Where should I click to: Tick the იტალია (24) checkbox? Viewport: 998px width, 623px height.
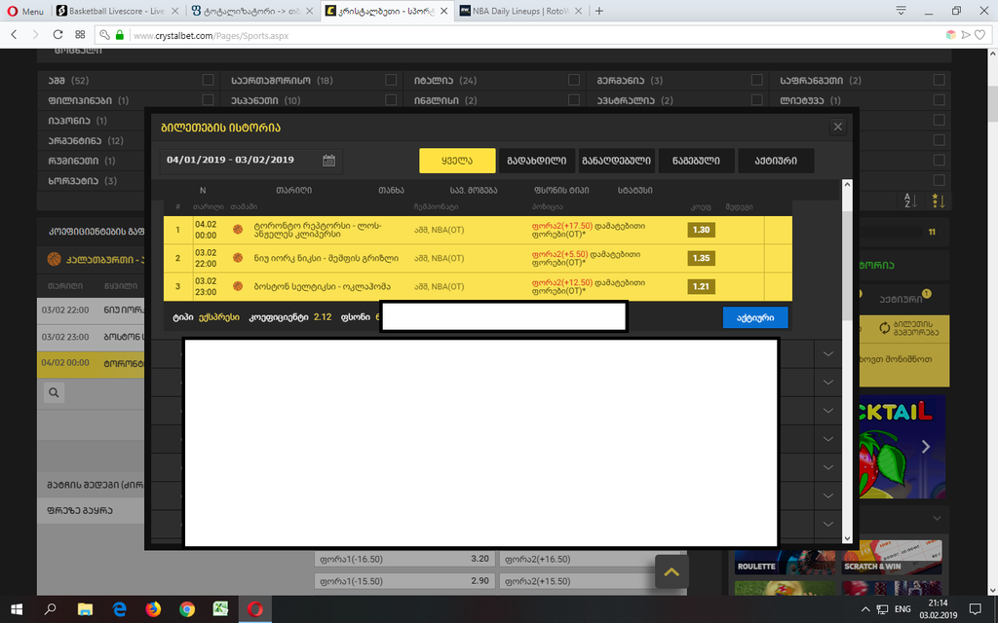pos(573,80)
